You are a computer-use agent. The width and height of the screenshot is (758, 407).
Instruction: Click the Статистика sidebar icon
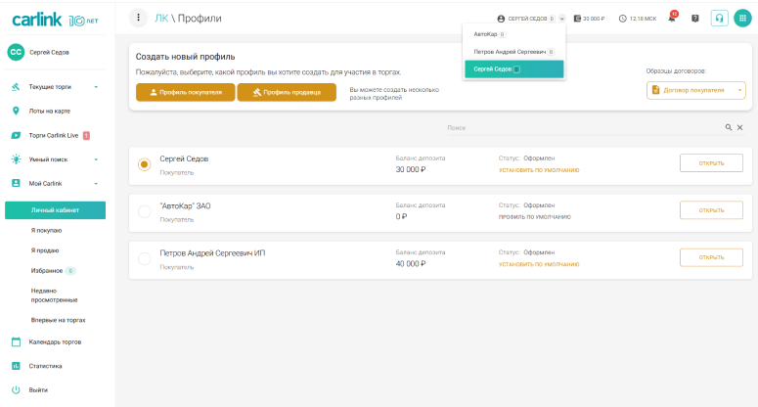(x=16, y=366)
